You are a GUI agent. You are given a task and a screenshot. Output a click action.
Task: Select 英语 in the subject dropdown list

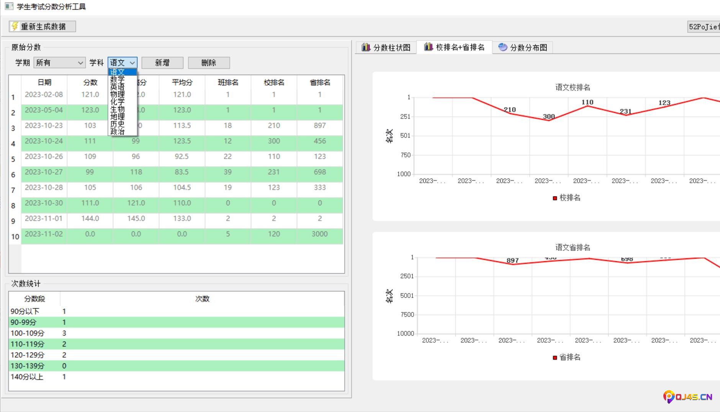123,87
